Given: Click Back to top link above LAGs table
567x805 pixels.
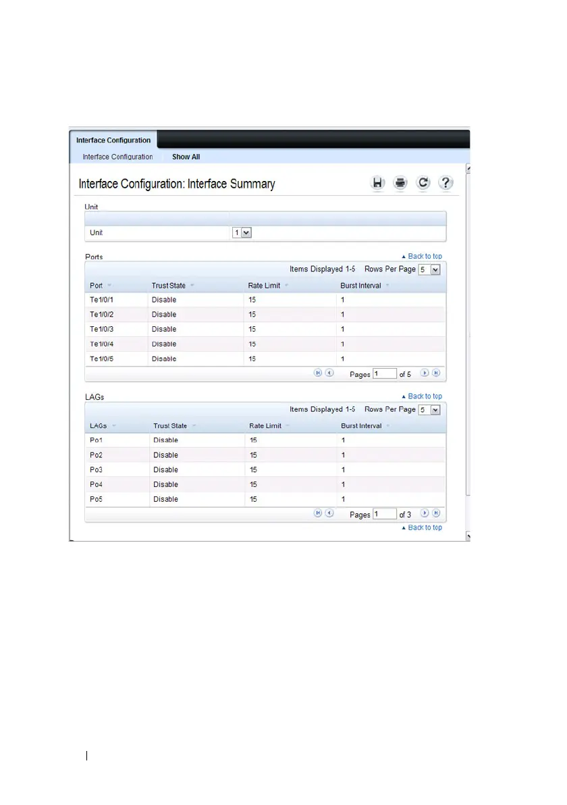Looking at the screenshot, I should 422,396.
